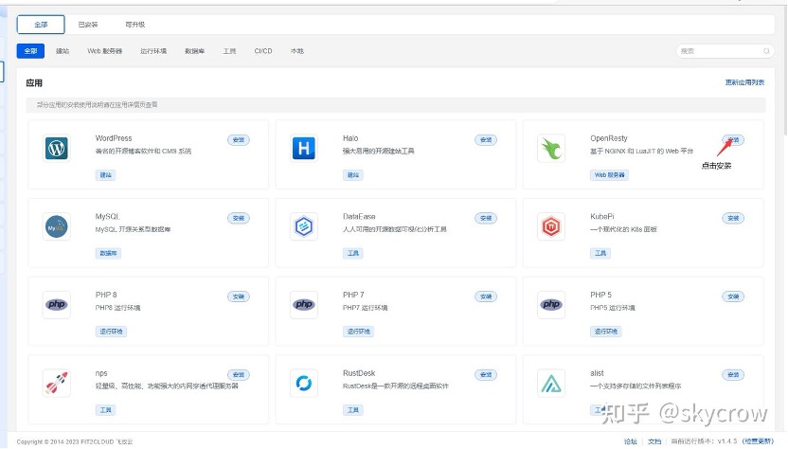788x449 pixels.
Task: Click the PHP 5 logo icon
Action: tap(551, 305)
